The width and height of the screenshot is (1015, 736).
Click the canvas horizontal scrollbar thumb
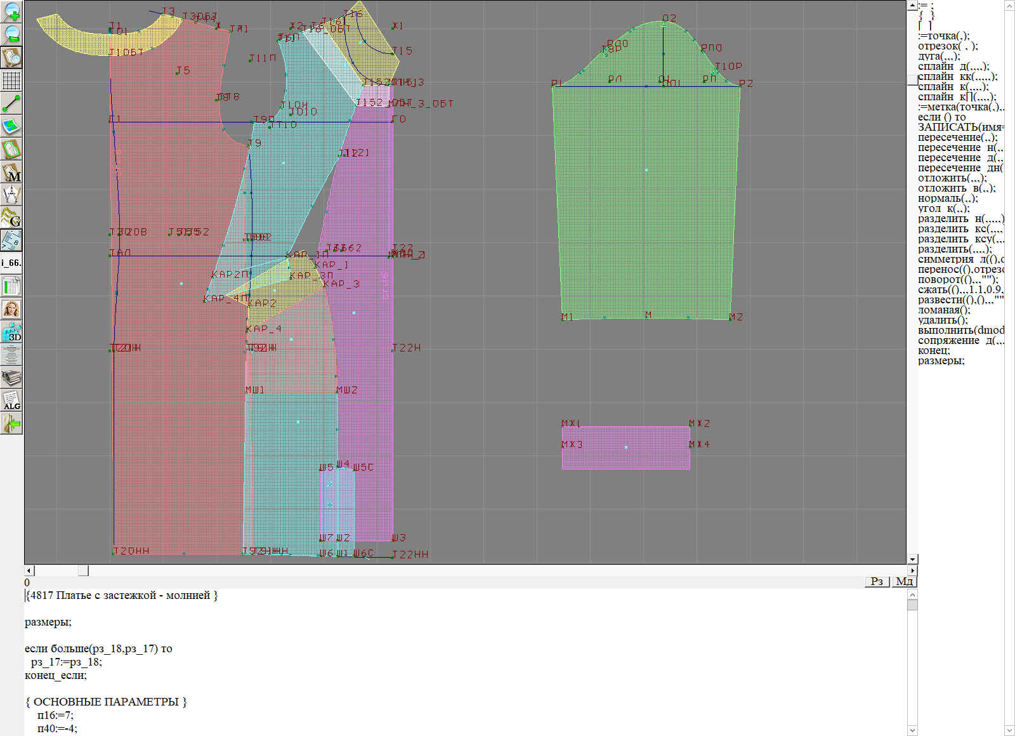click(x=83, y=570)
